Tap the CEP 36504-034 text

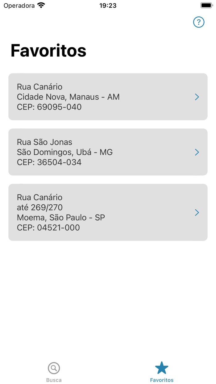click(x=49, y=162)
